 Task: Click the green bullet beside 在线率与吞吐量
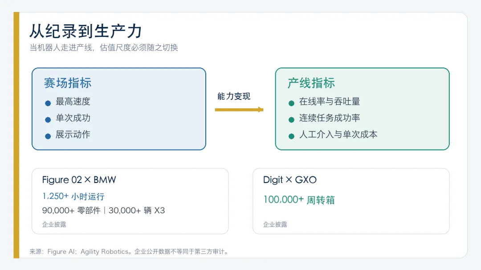[x=291, y=103]
